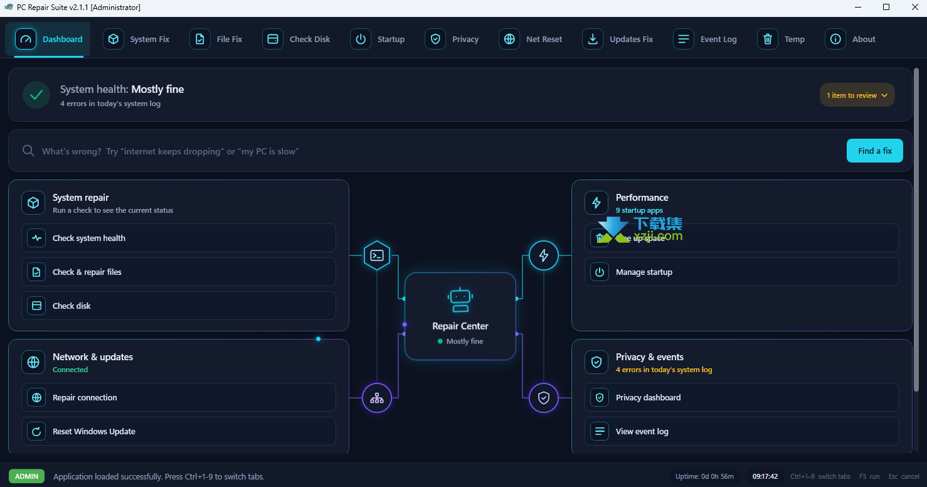Viewport: 927px width, 487px height.
Task: Click the globe icon beside Repair connection
Action: 36,397
